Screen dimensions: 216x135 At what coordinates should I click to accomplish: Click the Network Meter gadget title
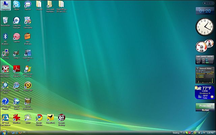[x=206, y=68]
